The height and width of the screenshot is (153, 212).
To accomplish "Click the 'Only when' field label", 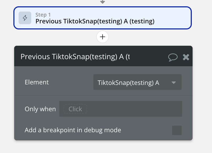I will point(40,109).
